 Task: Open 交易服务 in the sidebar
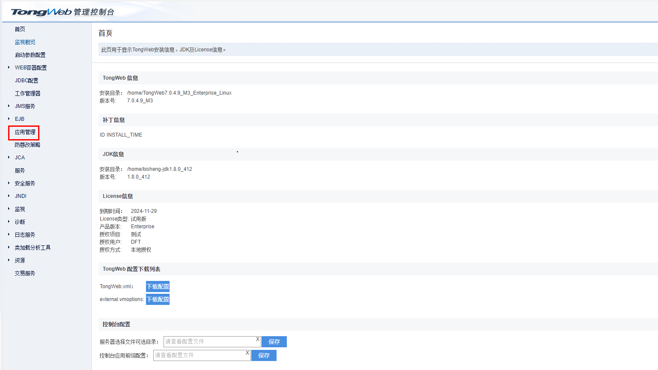coord(25,273)
